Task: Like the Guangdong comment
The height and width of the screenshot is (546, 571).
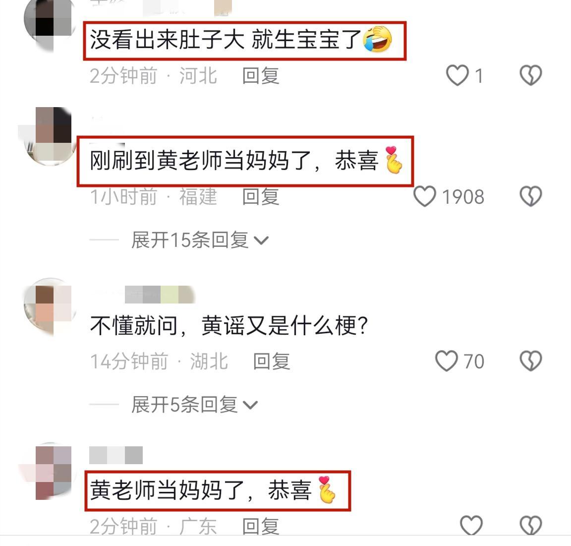Action: (x=471, y=525)
